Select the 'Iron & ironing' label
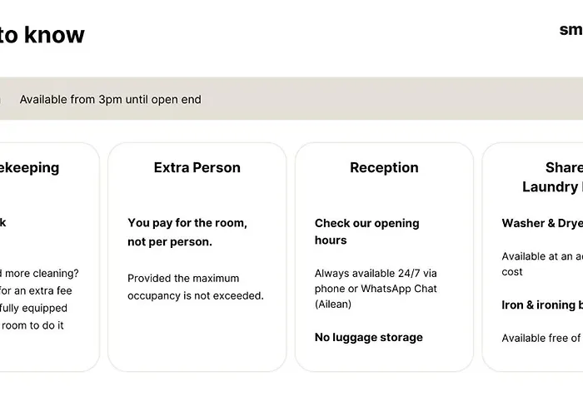The height and width of the screenshot is (416, 583). [540, 305]
